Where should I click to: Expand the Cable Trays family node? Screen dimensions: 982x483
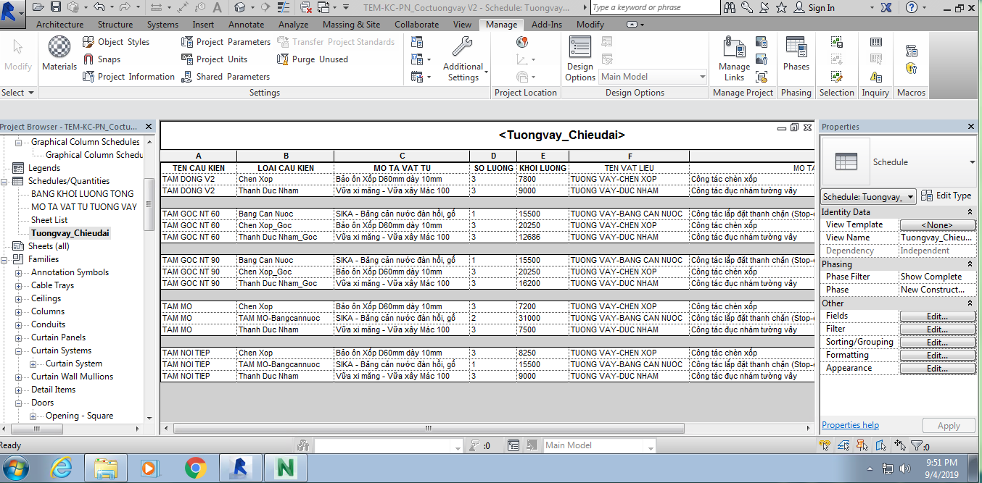(x=19, y=285)
